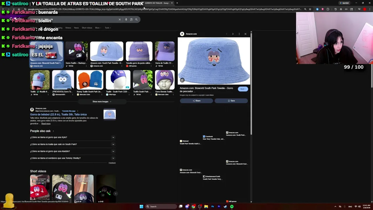The image size is (373, 210).
Task: Switch to Videos search tab
Action: 68,28
